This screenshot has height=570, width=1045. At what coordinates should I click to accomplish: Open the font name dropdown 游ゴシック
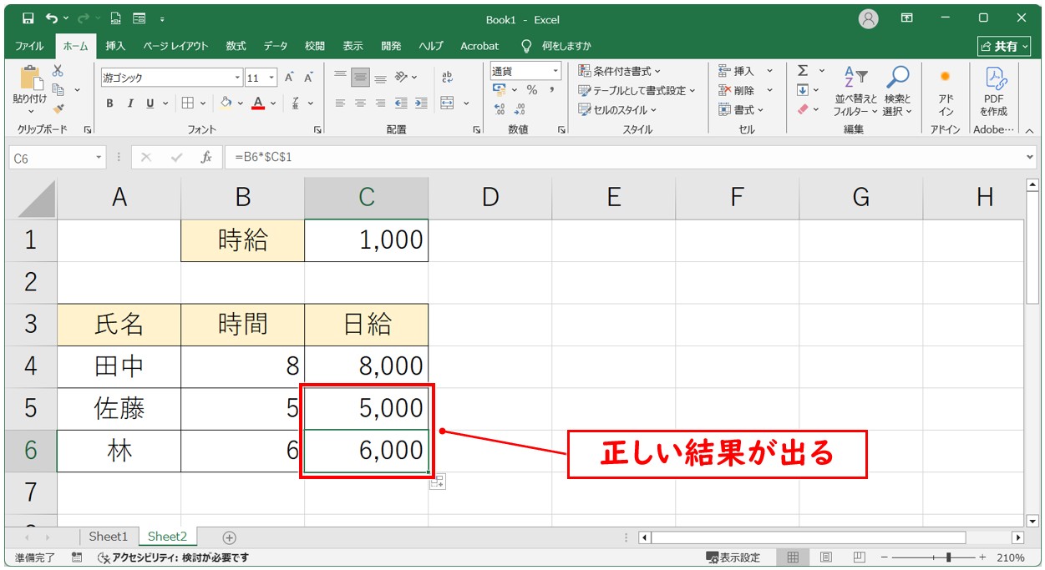tap(237, 78)
